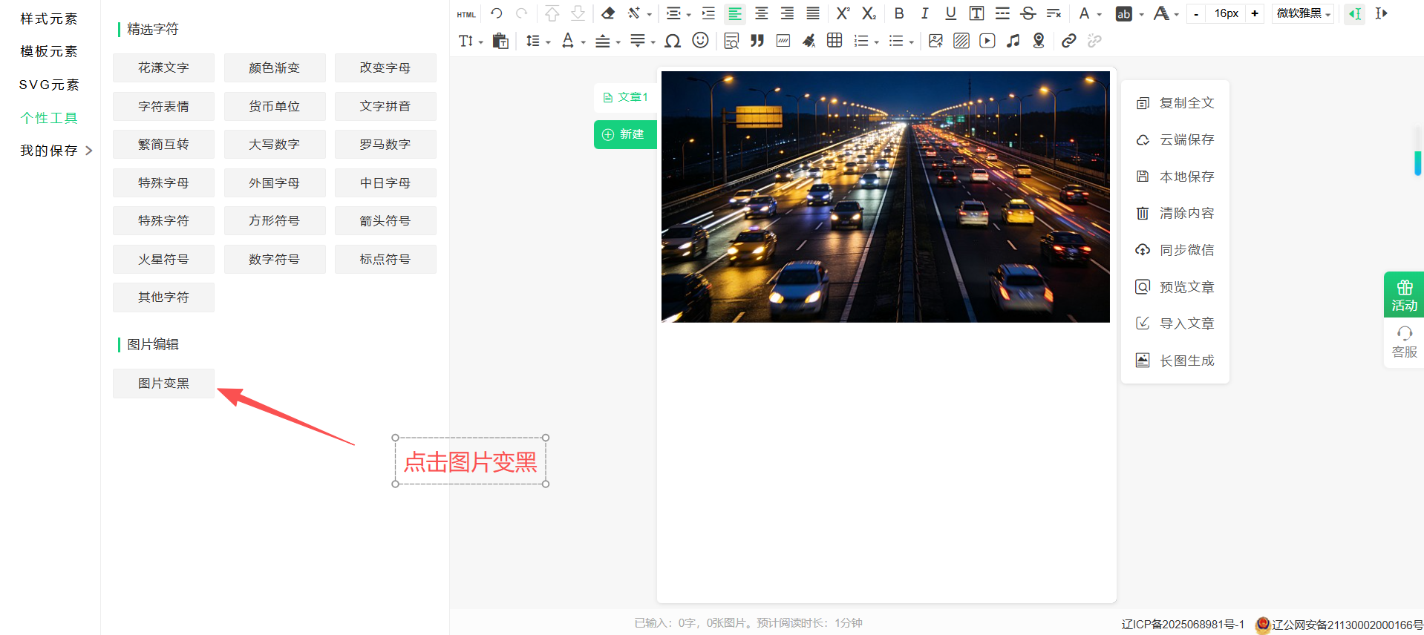Viewport: 1424px width, 635px height.
Task: Click the map location pin icon
Action: (1039, 41)
